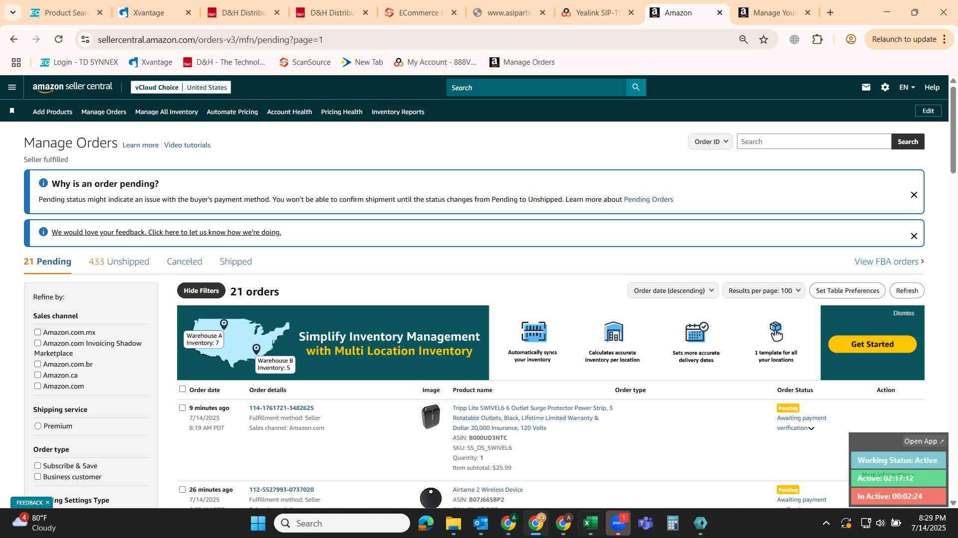Check the Subscribe & Save order type
The image size is (958, 538).
tap(37, 466)
